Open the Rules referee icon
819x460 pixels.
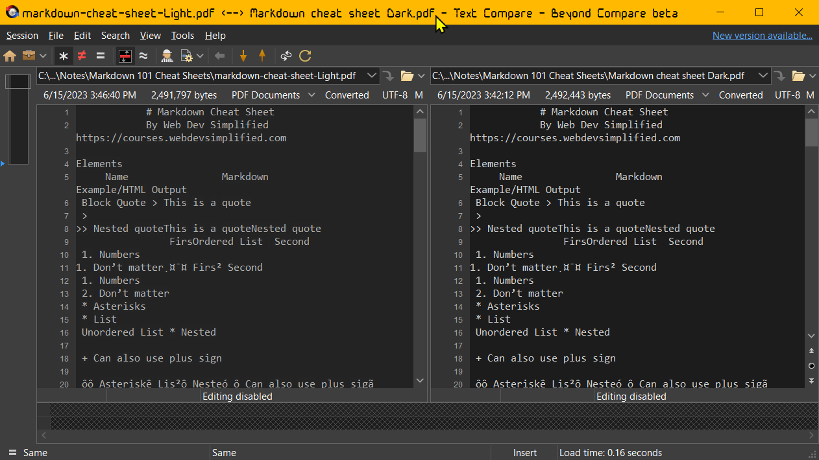[x=167, y=56]
